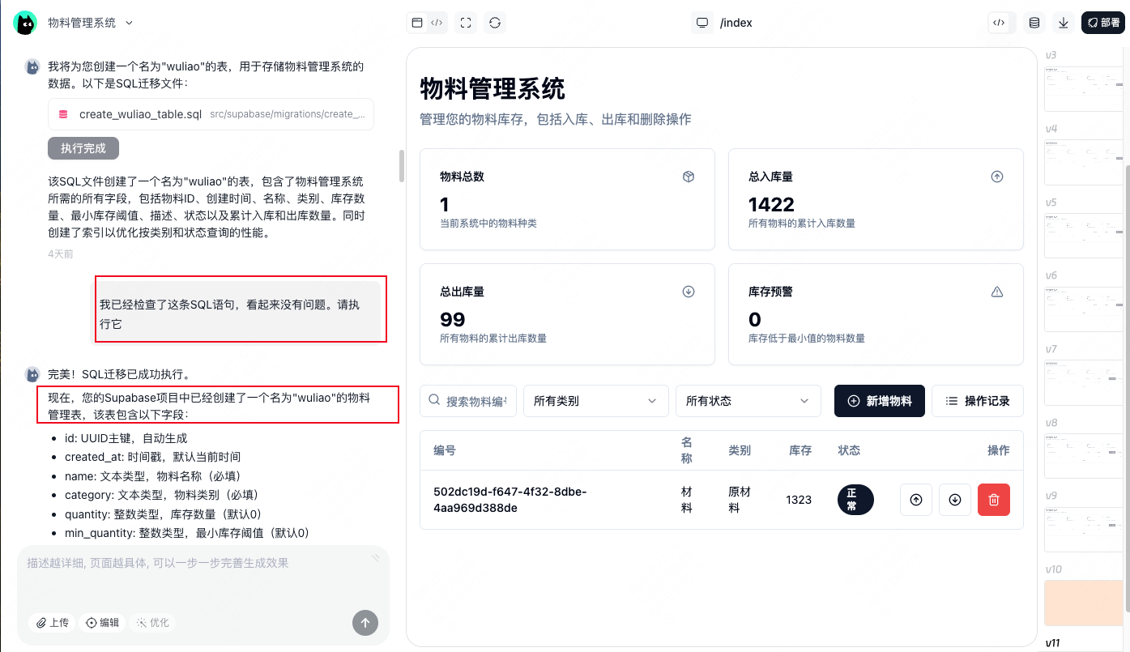The image size is (1130, 652).
Task: Open the 所有状态 status dropdown
Action: 748,400
